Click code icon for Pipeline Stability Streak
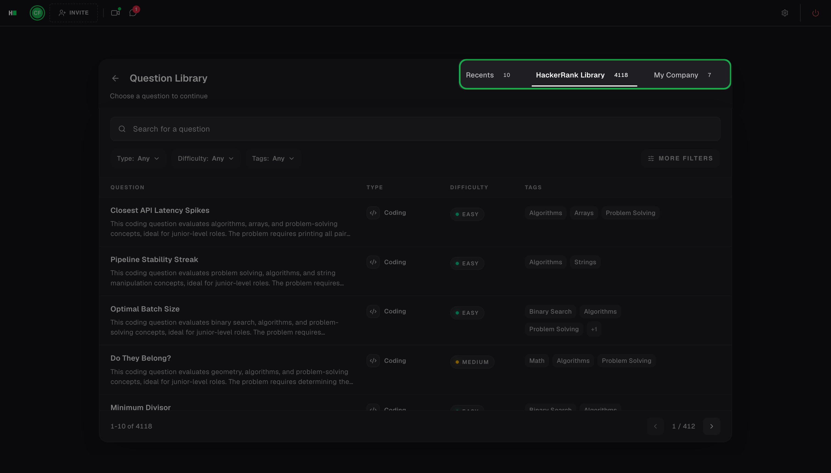This screenshot has height=473, width=831. [x=373, y=262]
